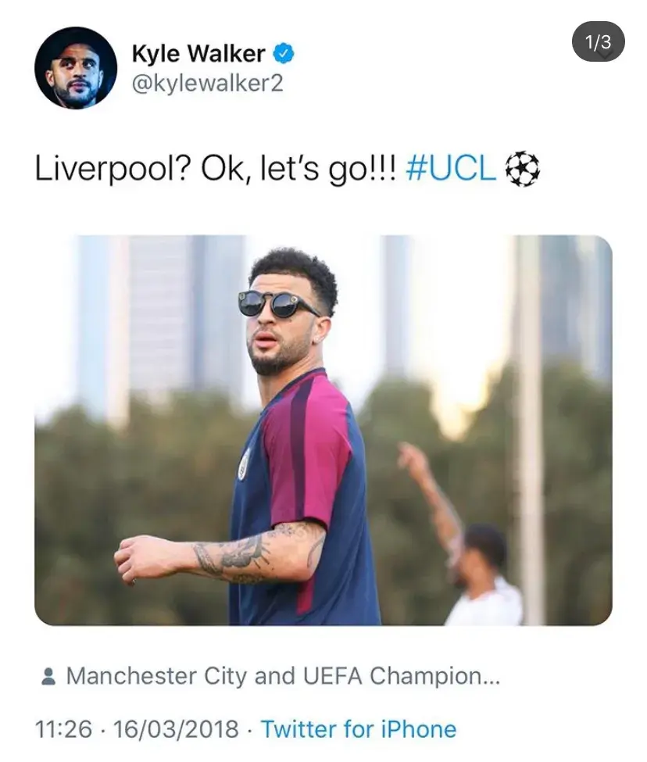Tap the skyscrapers in the photo background
647x762 pixels.
pyautogui.click(x=160, y=320)
